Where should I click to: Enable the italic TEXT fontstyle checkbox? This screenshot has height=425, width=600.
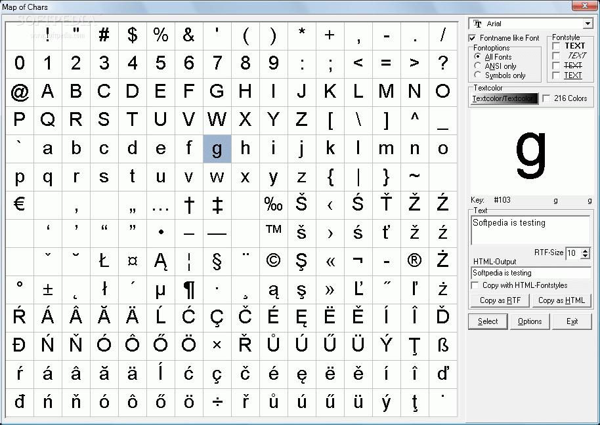click(556, 56)
